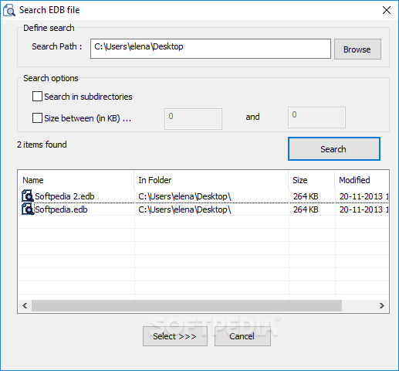Click the minimum size field before 'and'

[193, 119]
